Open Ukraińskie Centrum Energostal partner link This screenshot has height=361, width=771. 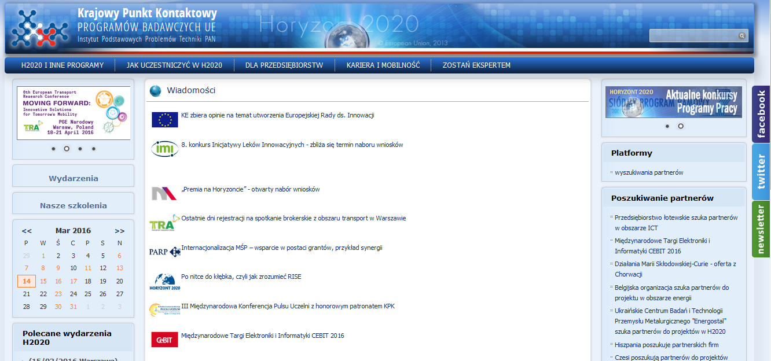point(671,321)
